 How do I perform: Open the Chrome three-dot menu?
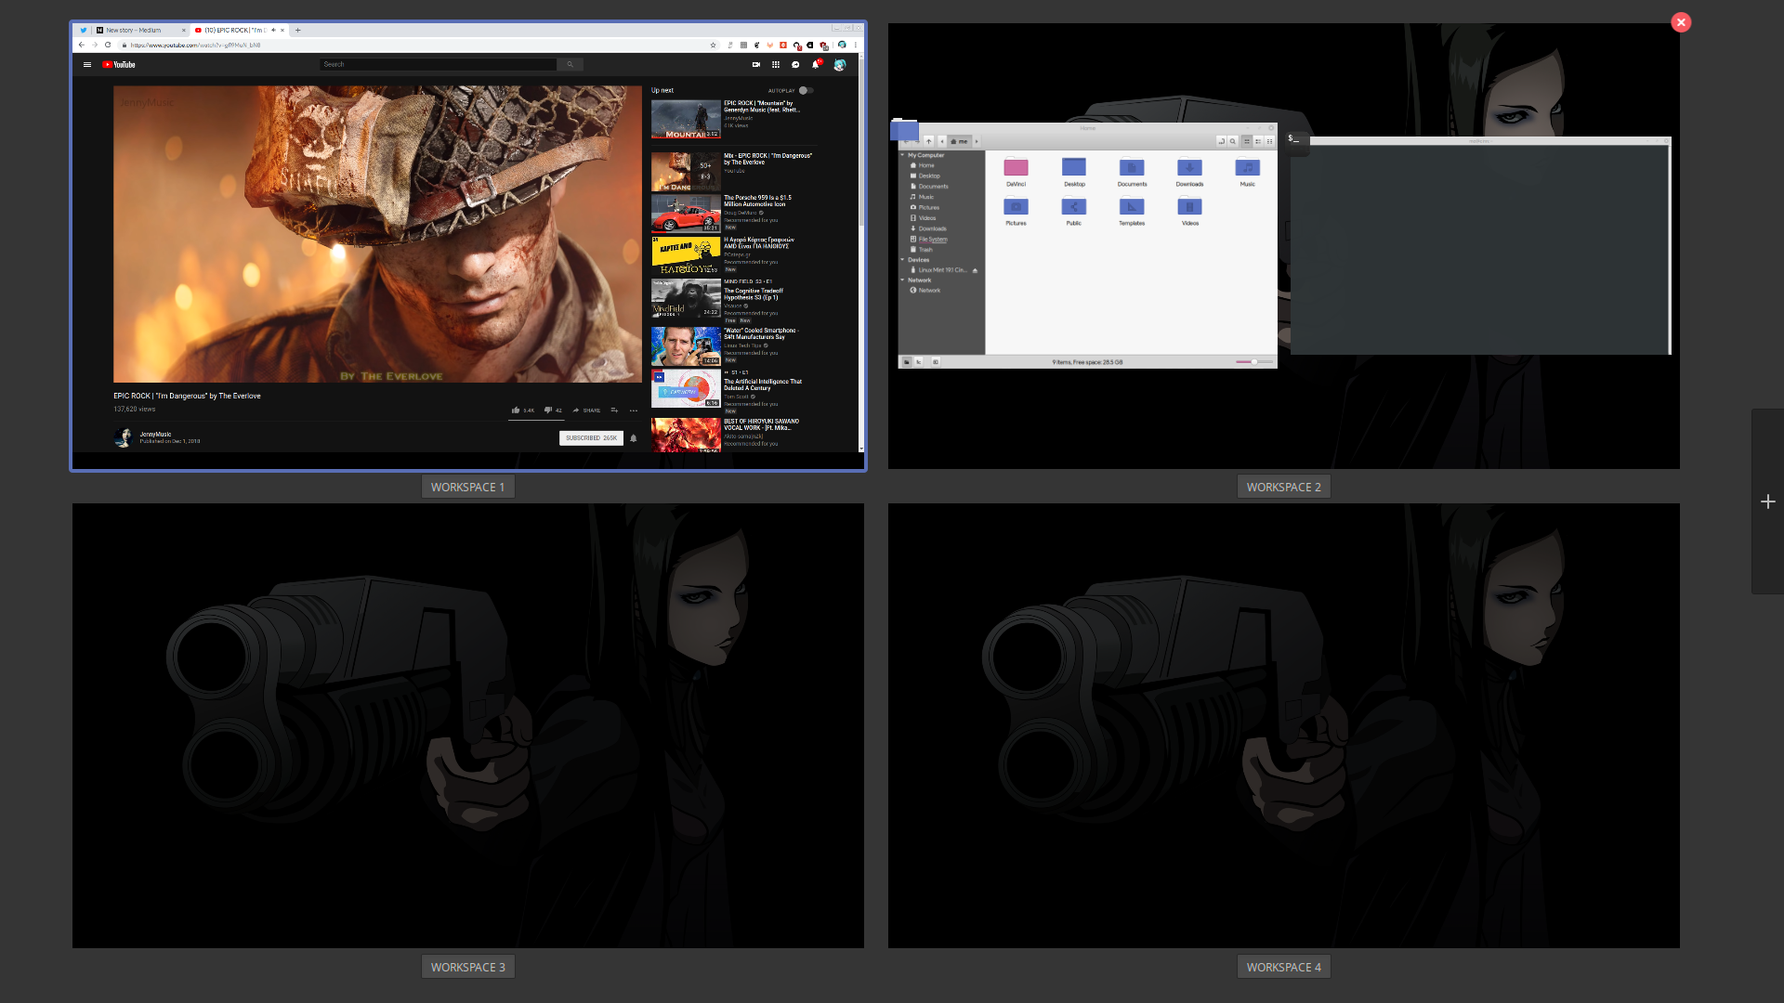(x=856, y=45)
